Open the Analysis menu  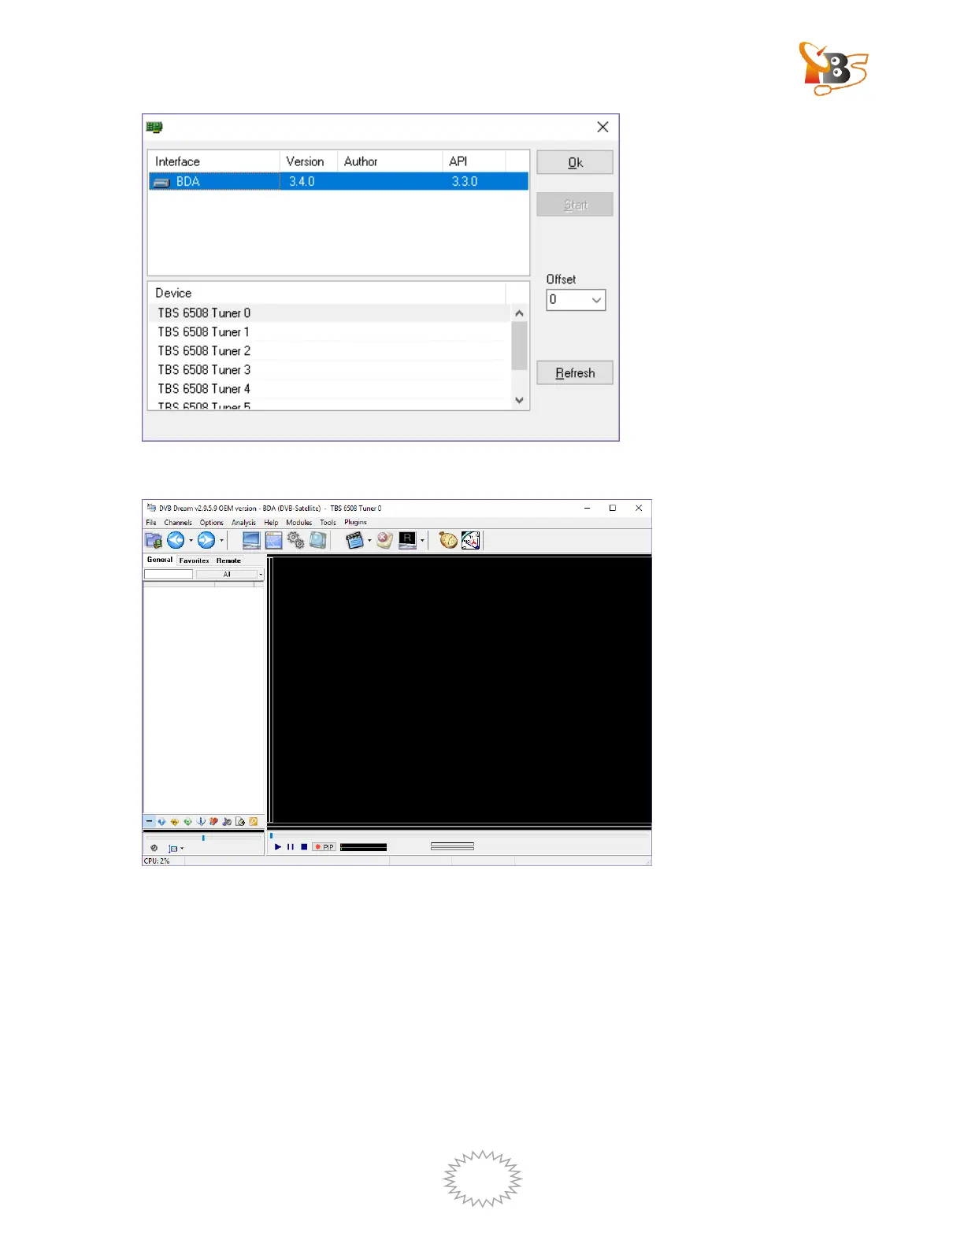243,523
